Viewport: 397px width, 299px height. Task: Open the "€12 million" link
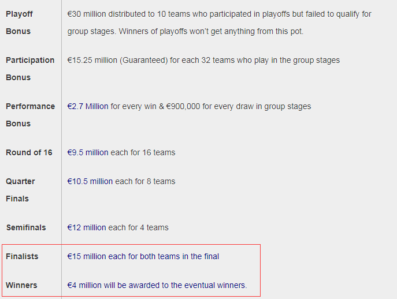87,227
